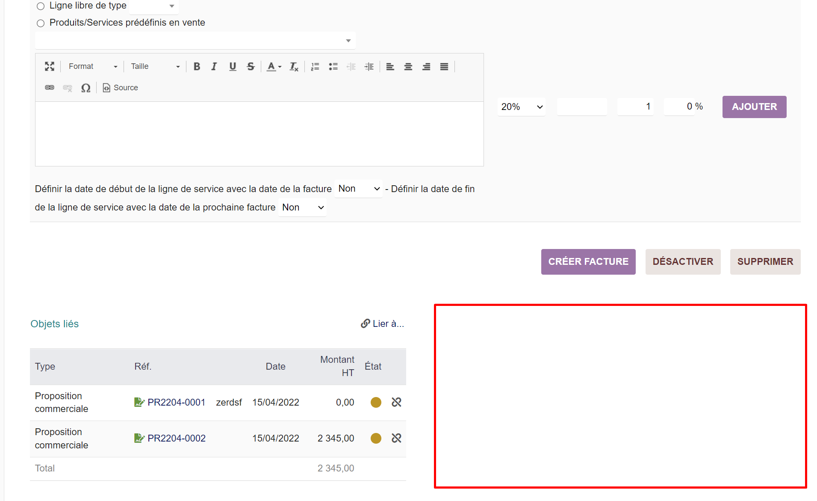The width and height of the screenshot is (817, 501).
Task: Click the quantity input field showing 1
Action: click(x=635, y=107)
